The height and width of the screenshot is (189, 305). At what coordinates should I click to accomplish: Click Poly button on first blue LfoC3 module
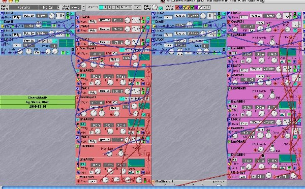tap(17, 17)
